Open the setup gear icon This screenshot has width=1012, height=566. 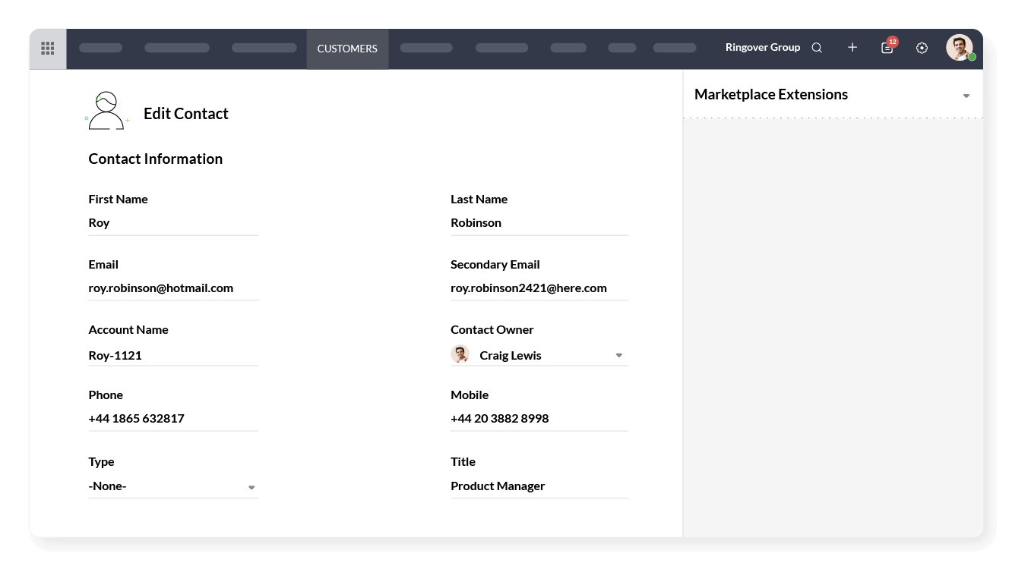point(922,47)
